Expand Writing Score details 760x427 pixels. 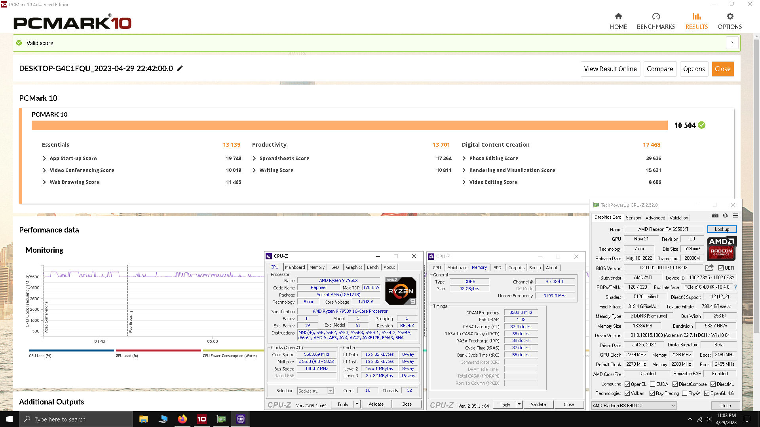pos(254,170)
